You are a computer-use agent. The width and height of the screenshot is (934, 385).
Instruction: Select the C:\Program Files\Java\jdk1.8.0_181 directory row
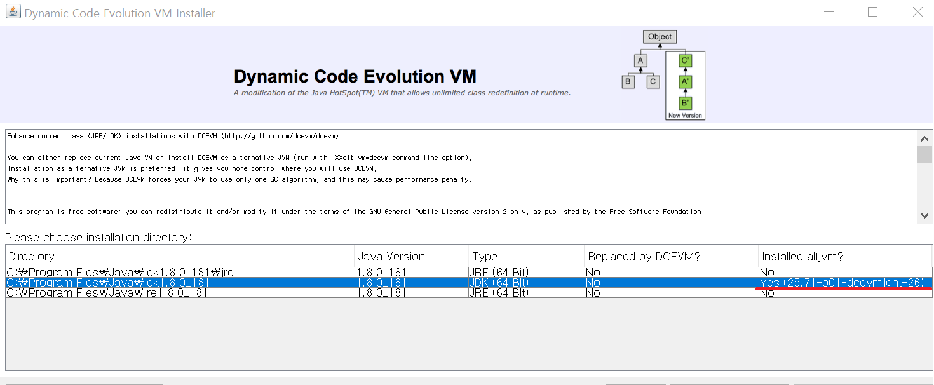pos(469,283)
